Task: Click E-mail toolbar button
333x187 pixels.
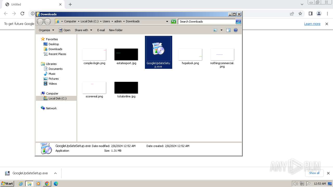Action: 101,30
